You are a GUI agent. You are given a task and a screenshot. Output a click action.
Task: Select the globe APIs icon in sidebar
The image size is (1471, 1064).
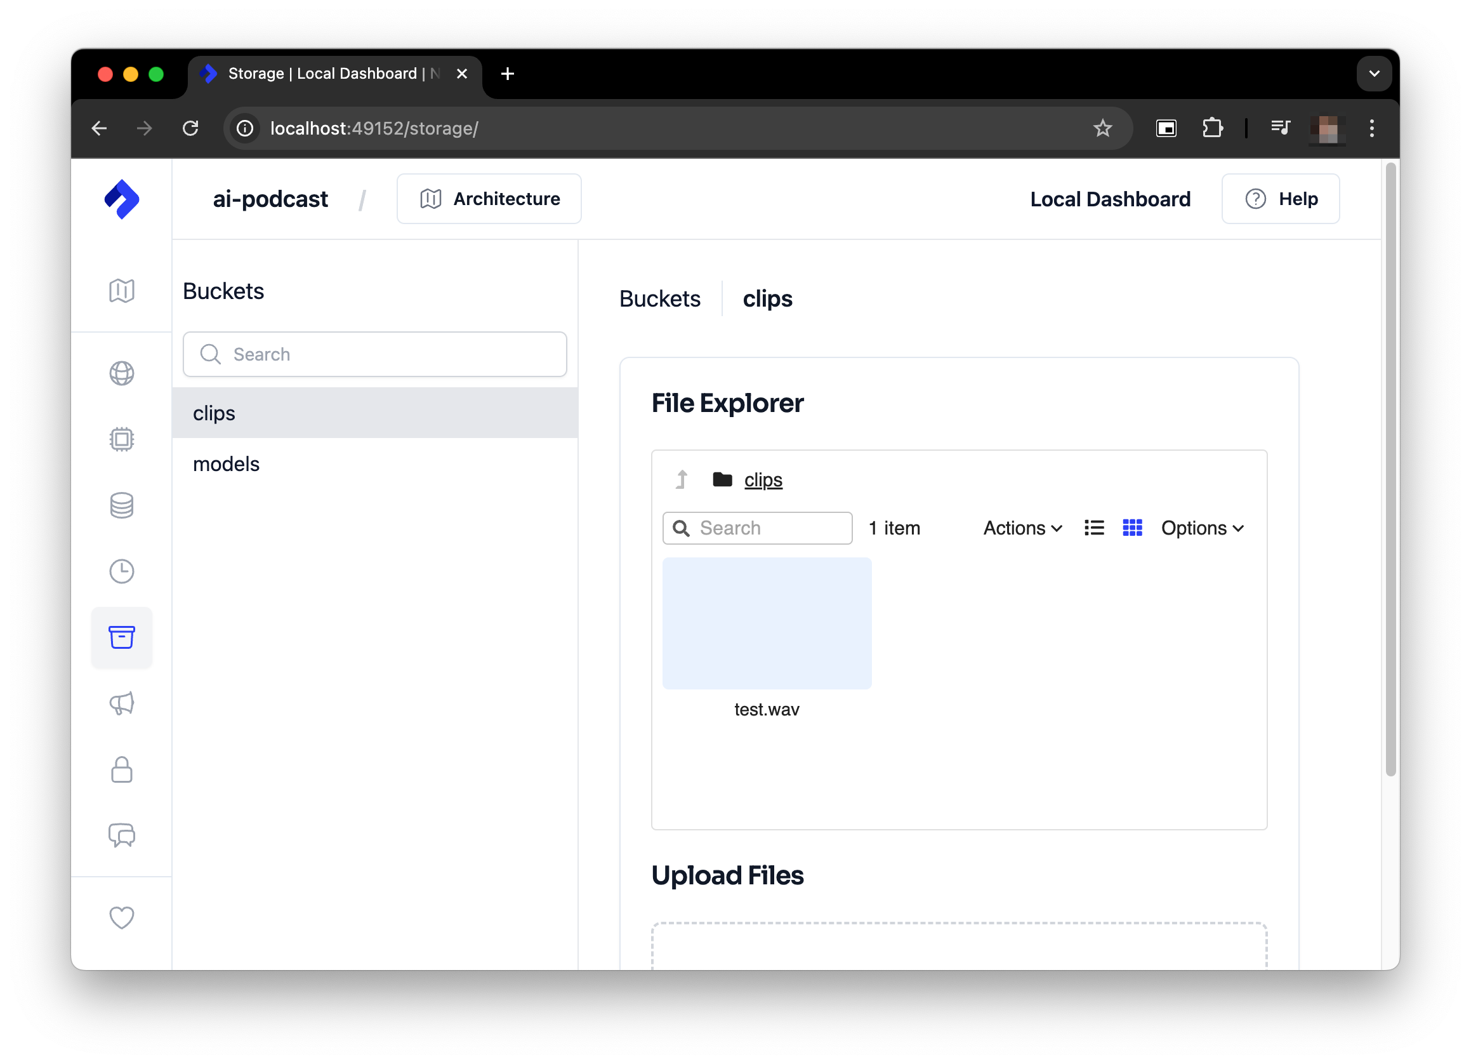coord(122,373)
